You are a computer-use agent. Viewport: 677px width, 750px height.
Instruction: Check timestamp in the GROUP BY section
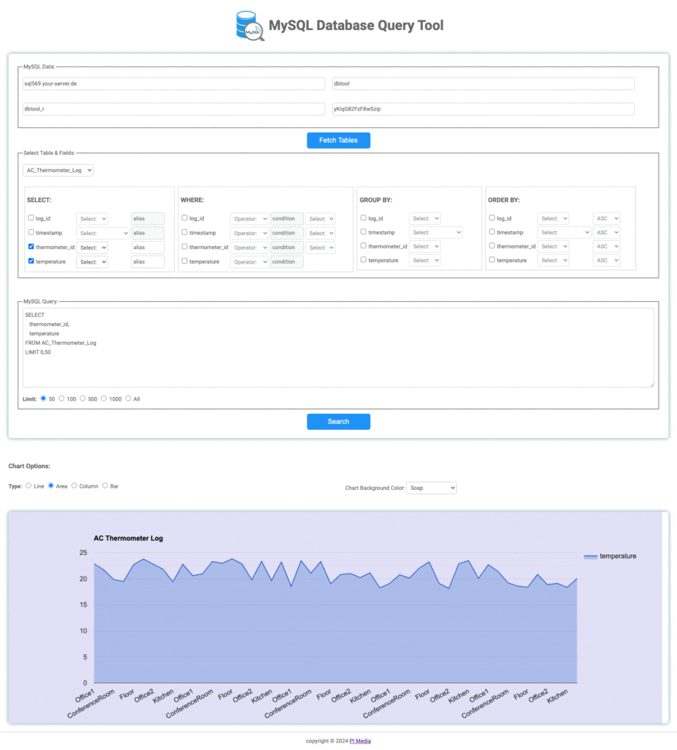(363, 231)
